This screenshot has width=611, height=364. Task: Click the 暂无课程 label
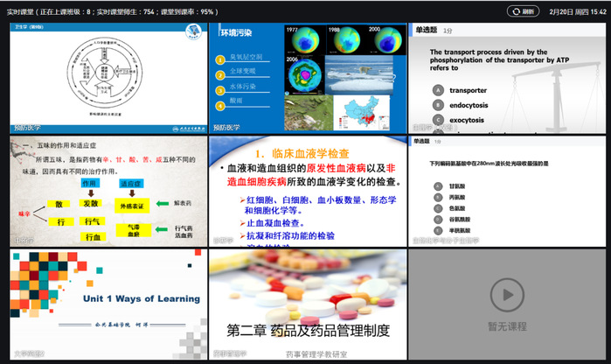(507, 326)
